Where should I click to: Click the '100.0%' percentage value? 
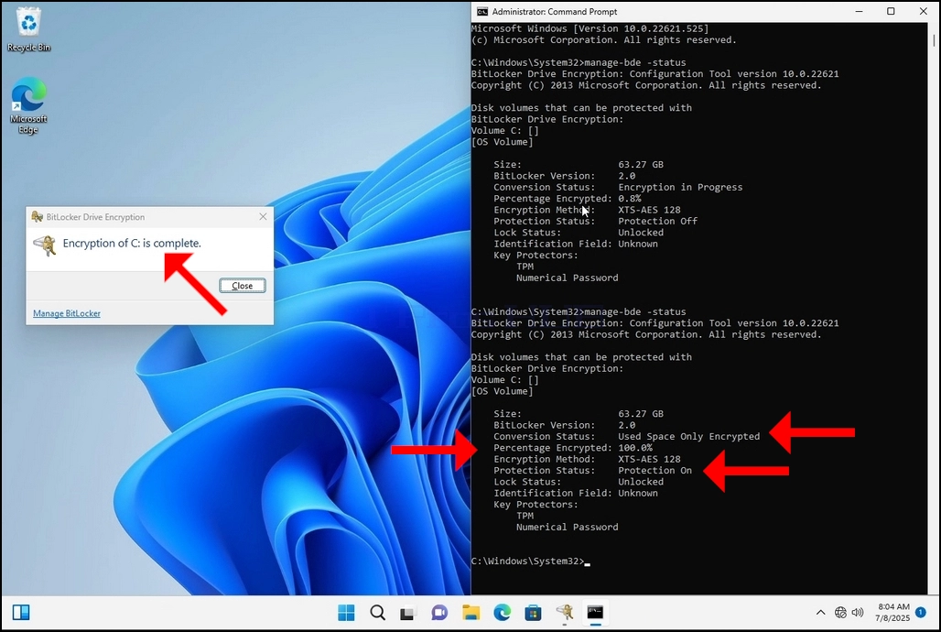[x=635, y=448]
